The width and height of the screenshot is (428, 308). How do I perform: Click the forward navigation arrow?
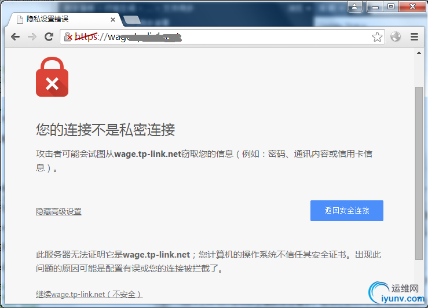click(32, 36)
